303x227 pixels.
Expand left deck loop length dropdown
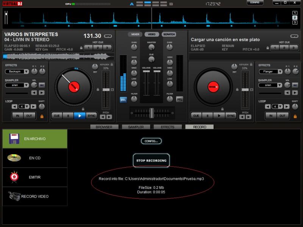coord(27,107)
